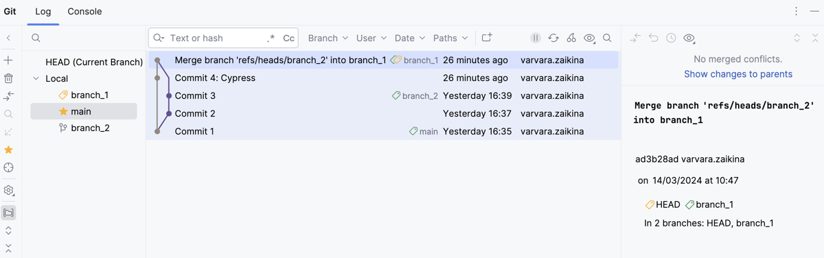Toggle the View Options eye icon in log toolbar

coord(589,38)
